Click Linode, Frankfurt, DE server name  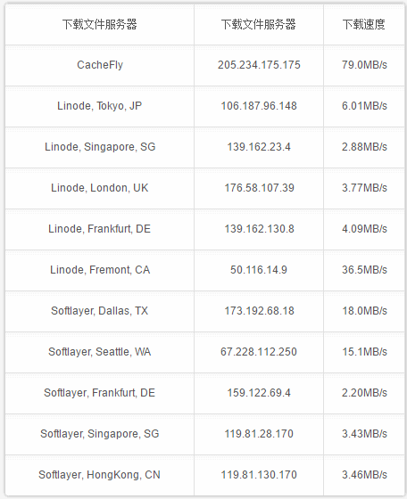click(x=99, y=229)
